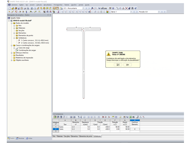Switch to the Nós table tab

54,136
